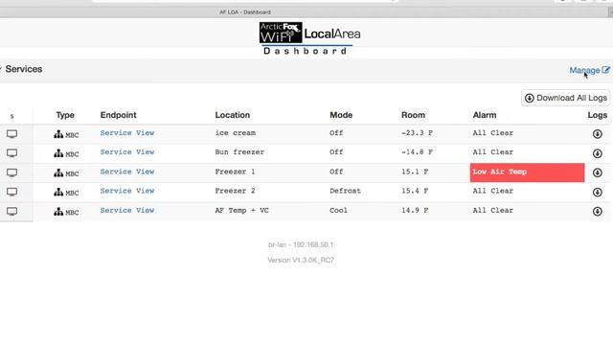
Task: Click the 15.1 F room temperature
Action: point(415,172)
